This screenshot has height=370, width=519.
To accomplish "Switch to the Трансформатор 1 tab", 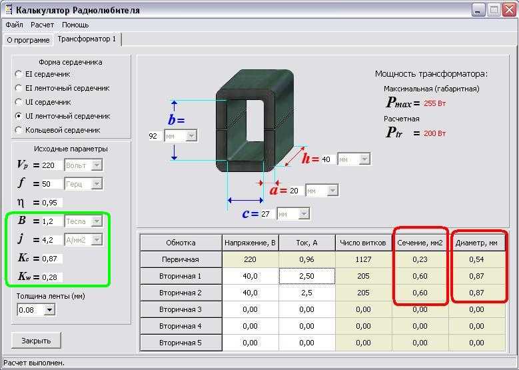I will point(87,39).
